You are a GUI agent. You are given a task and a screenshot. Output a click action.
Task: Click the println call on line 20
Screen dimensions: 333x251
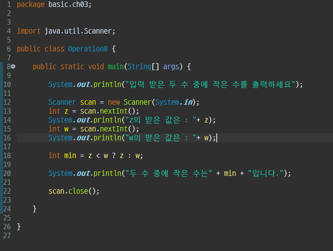pyautogui.click(x=107, y=173)
